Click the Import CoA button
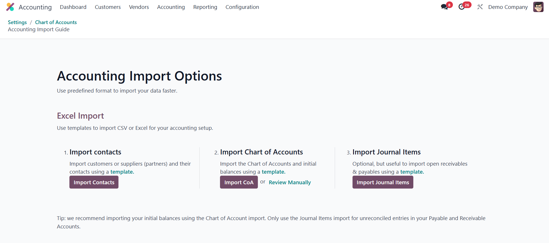 point(239,182)
